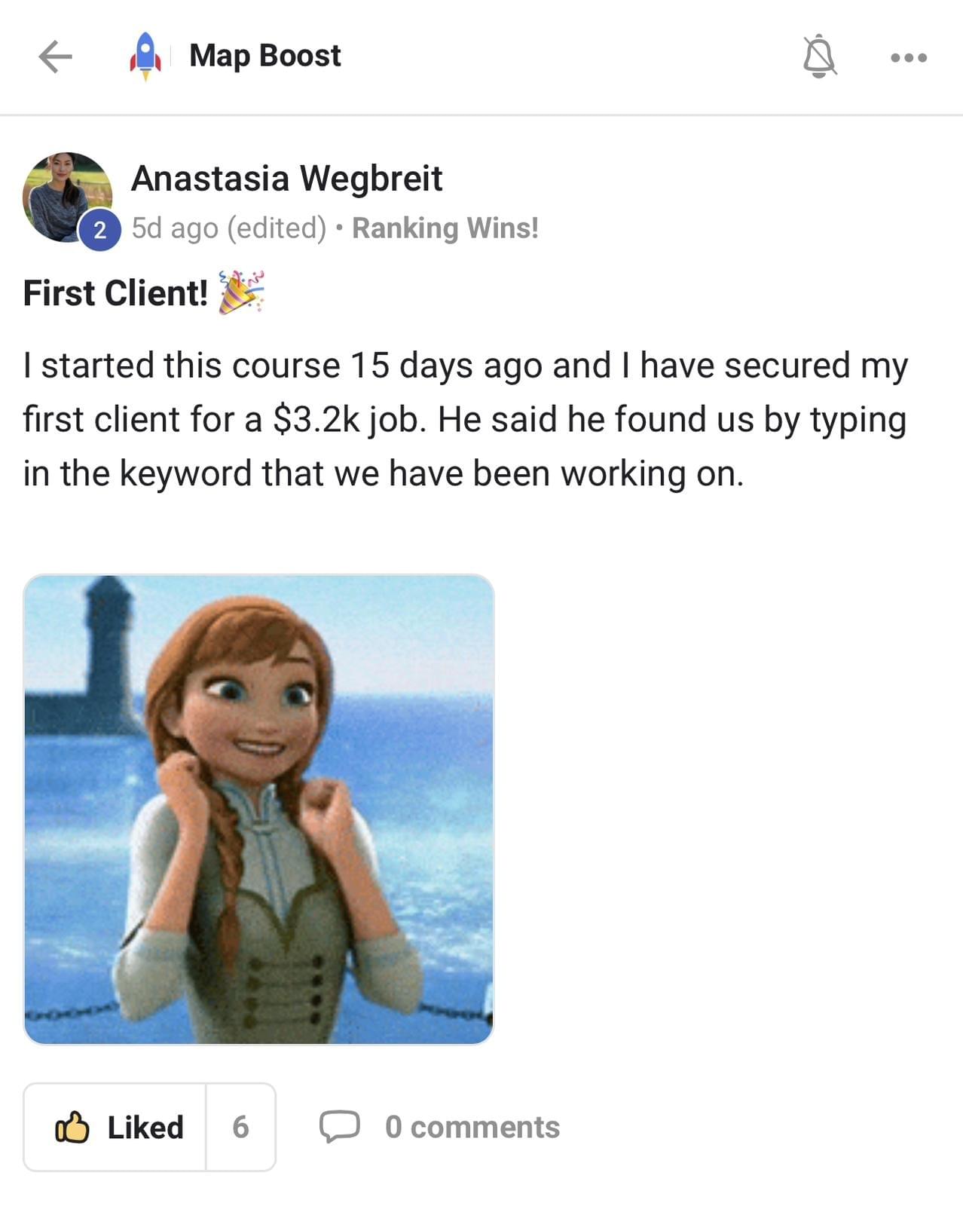Tap the Map Boost rocket logo
Screen dimensions: 963x1206
145,57
